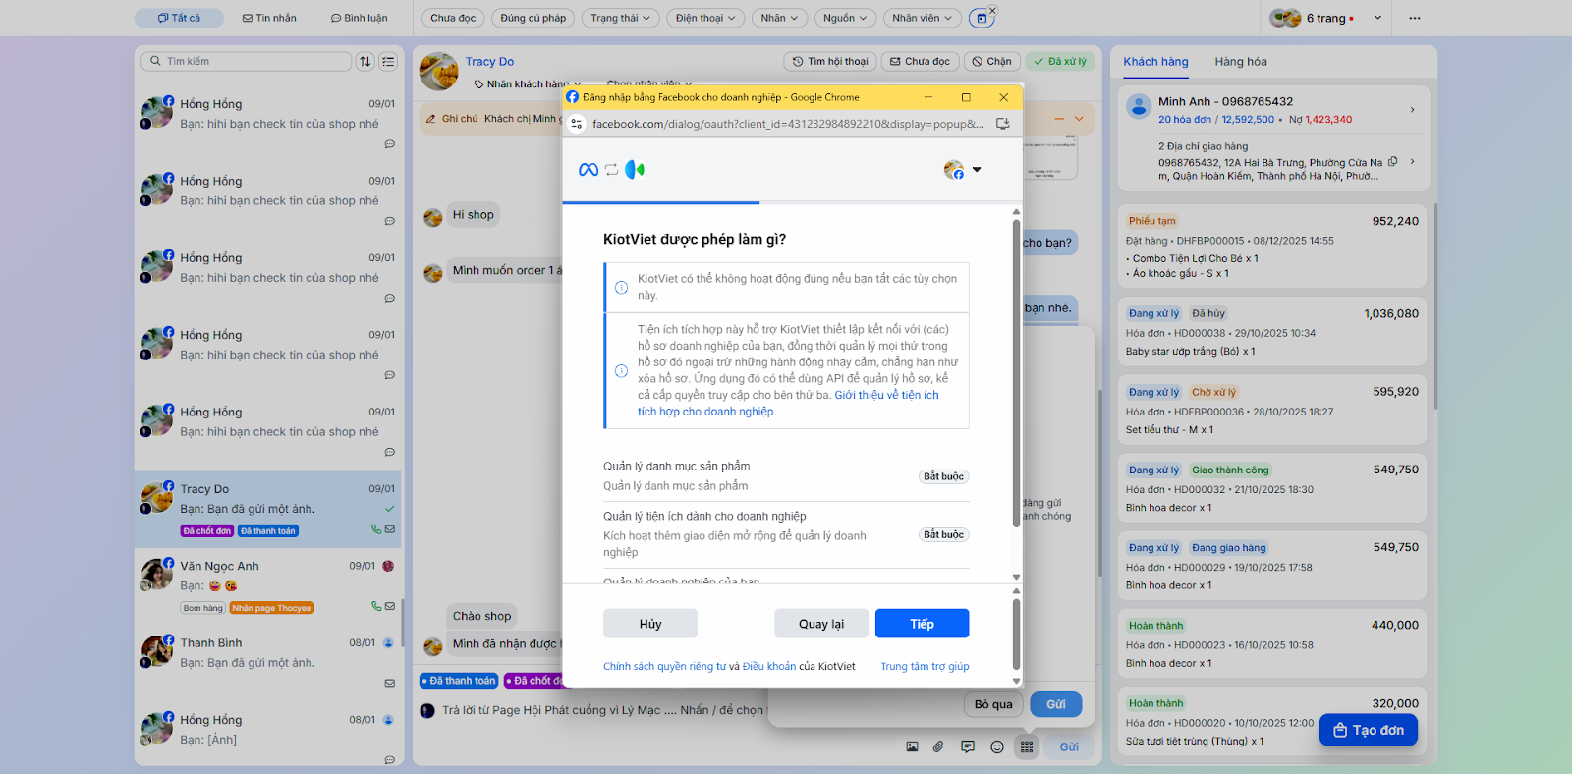Screen dimensions: 1572x774
Task: Click the first information icon in Facebook dialog notice
Action: (x=621, y=287)
